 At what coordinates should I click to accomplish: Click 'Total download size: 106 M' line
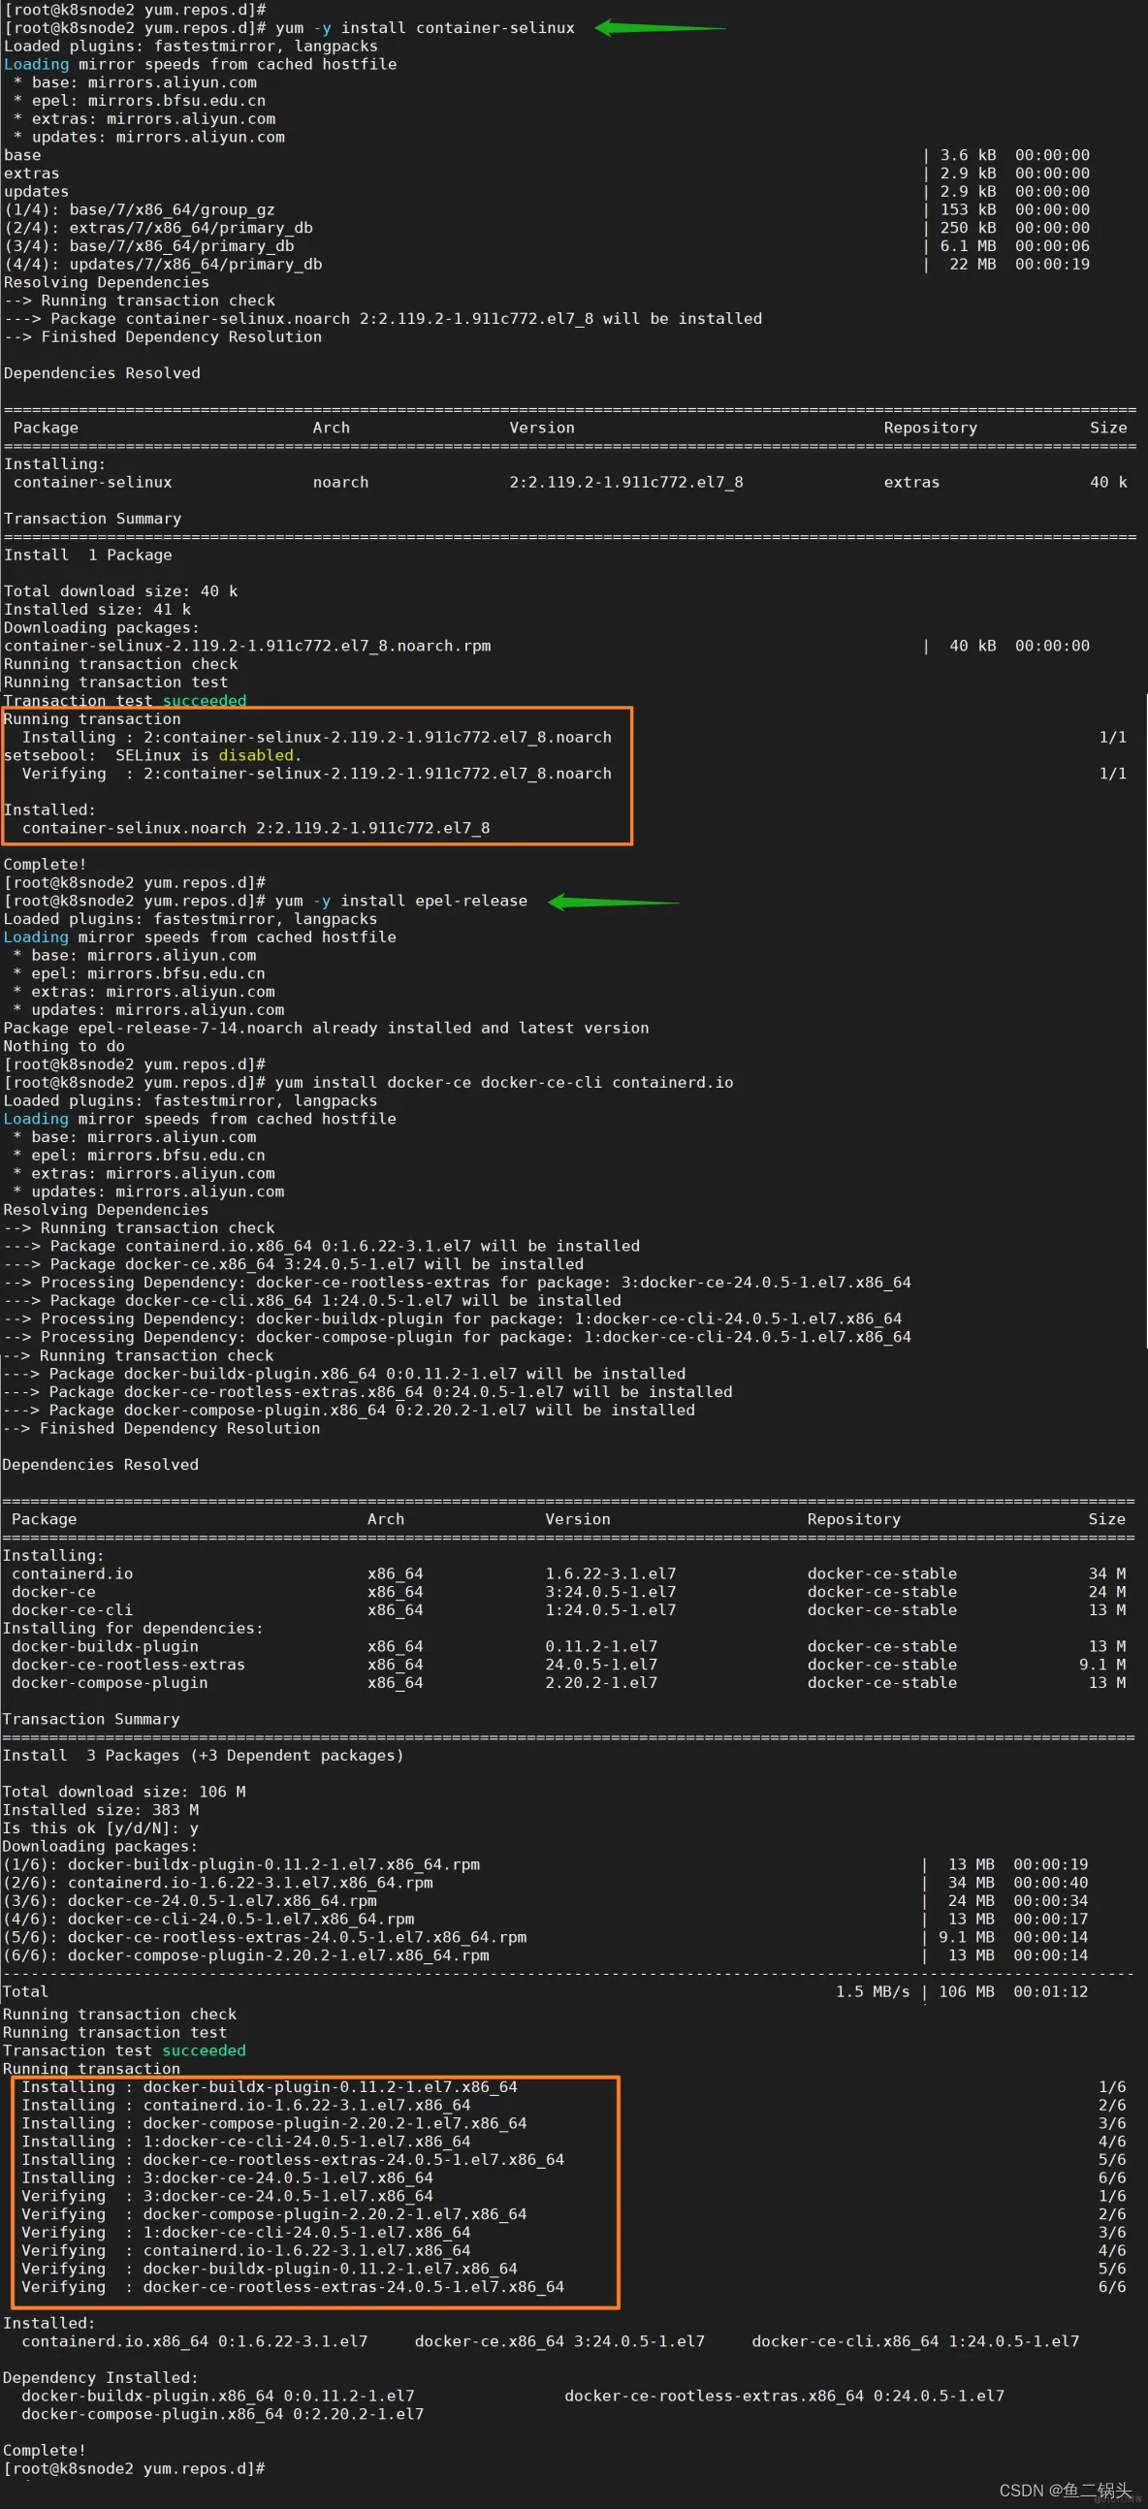(x=125, y=1793)
